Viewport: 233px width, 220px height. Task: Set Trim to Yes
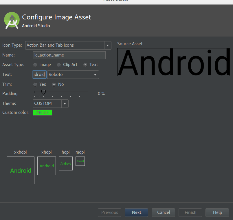click(35, 84)
